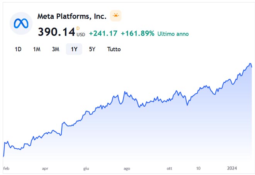Image resolution: width=255 pixels, height=175 pixels.
Task: Click the 2024 label on time axis
Action: click(x=232, y=168)
